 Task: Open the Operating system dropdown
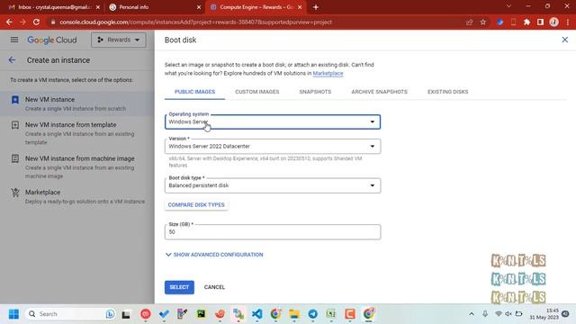(x=273, y=121)
